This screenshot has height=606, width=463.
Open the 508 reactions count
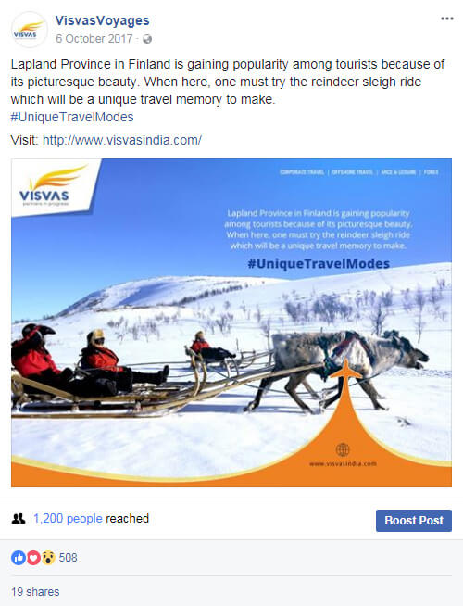click(68, 558)
